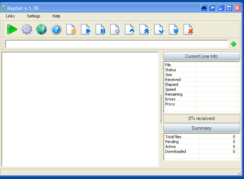This screenshot has height=179, width=244.
Task: Click the vertical dotted splitter handle
Action: coord(161,109)
